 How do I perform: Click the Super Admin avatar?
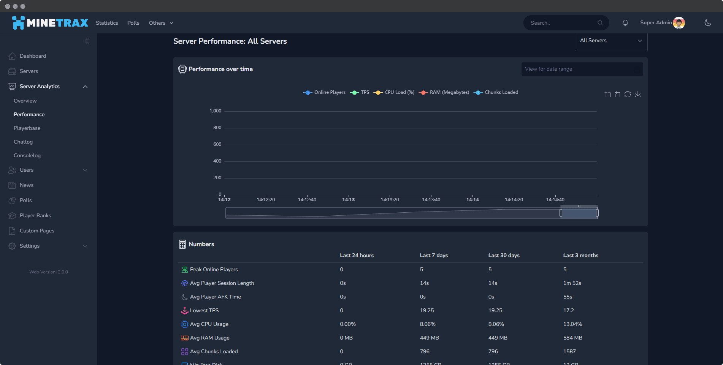[x=679, y=23]
